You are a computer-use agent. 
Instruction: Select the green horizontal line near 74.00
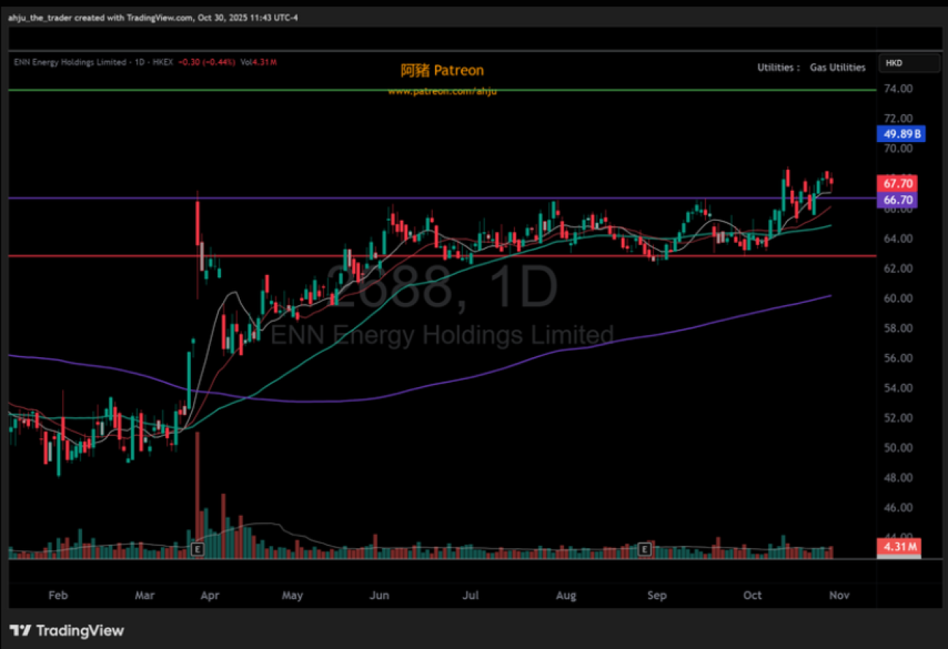[x=279, y=90]
